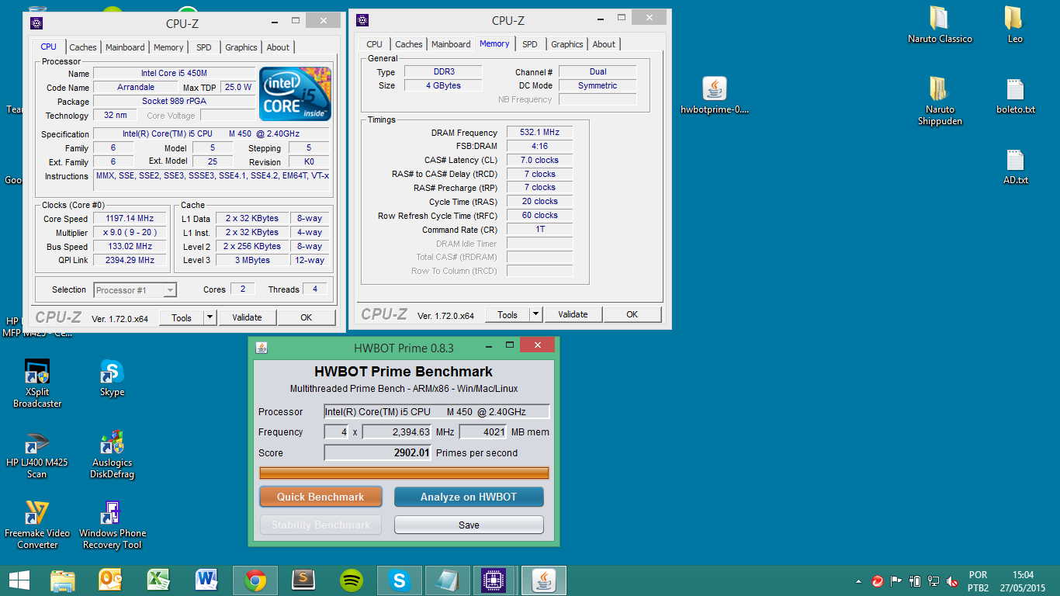Open the Naruto Shippuden folder icon
This screenshot has width=1060, height=596.
tap(939, 88)
